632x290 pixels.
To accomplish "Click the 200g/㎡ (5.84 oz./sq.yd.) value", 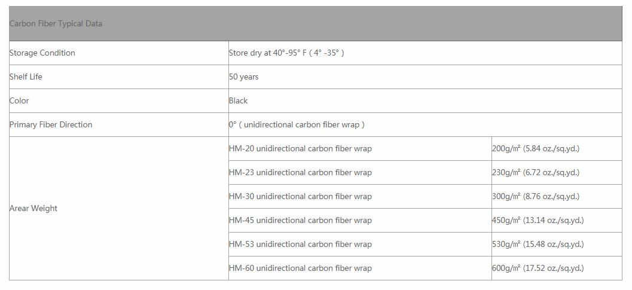I will (x=536, y=149).
